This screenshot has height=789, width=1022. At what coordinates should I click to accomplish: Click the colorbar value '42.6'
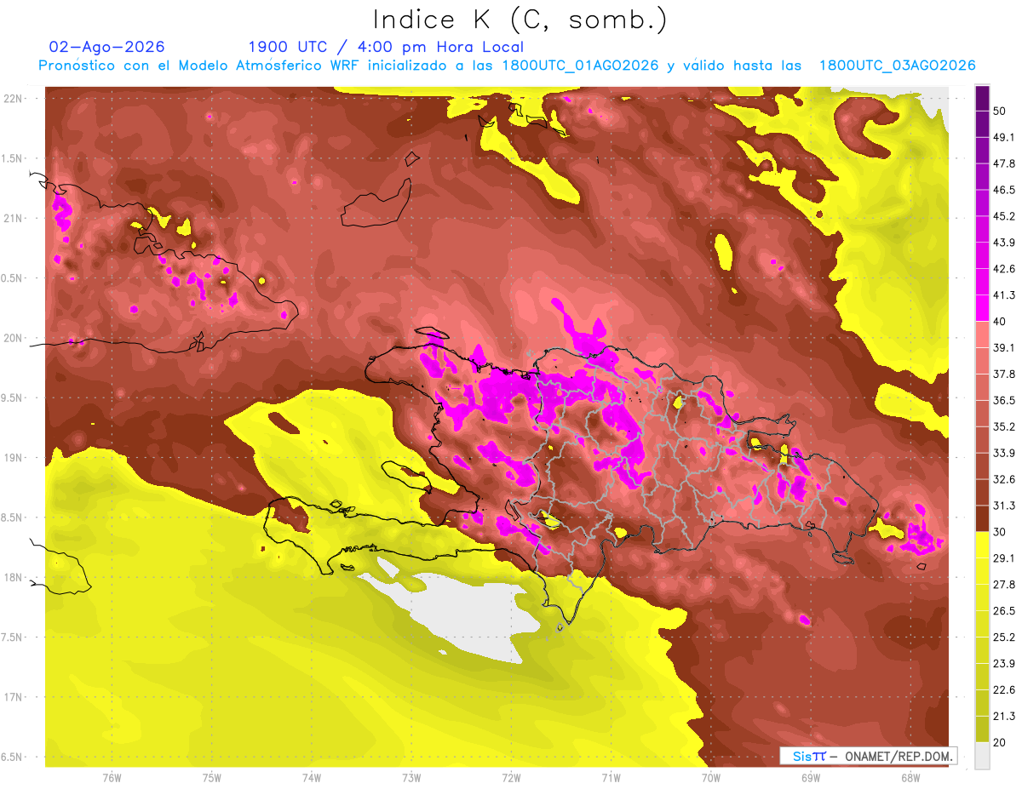(x=1004, y=269)
